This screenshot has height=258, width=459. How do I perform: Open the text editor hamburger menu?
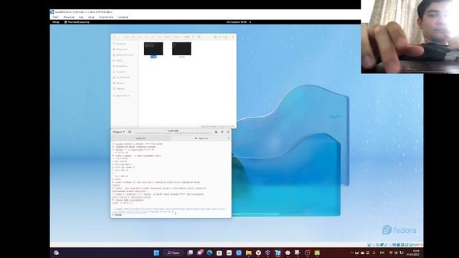[x=222, y=132]
